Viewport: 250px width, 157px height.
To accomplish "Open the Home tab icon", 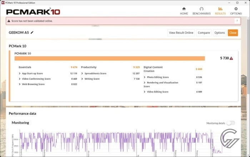I will coord(184,9).
